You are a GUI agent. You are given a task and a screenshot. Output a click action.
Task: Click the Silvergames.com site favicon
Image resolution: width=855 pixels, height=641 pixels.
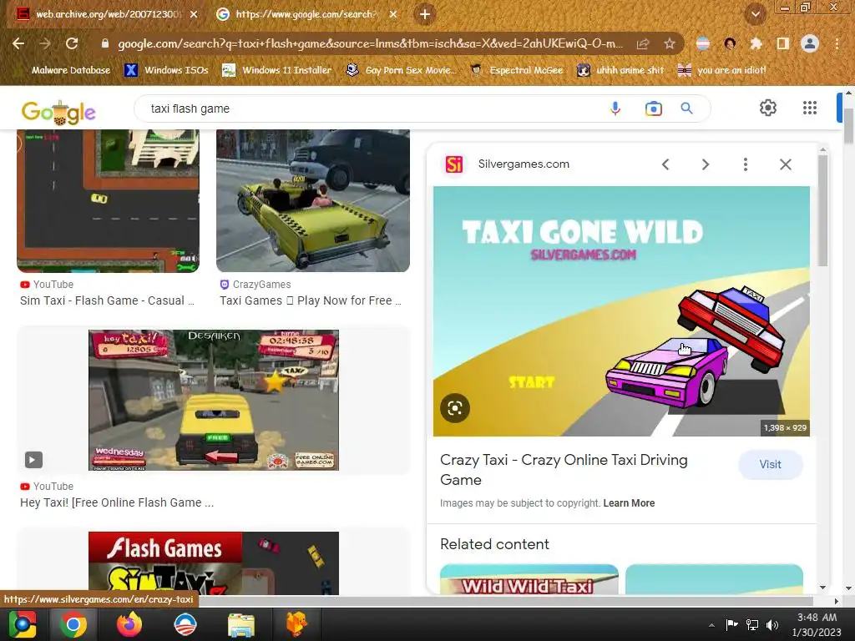coord(454,164)
